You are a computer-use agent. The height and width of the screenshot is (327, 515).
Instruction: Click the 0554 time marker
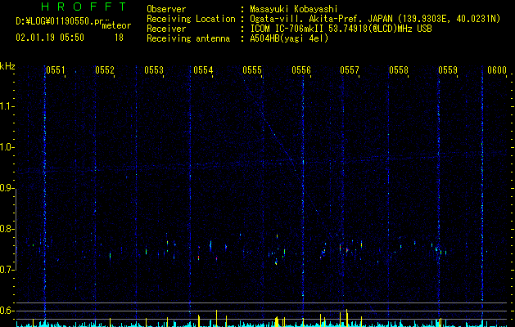(x=203, y=70)
